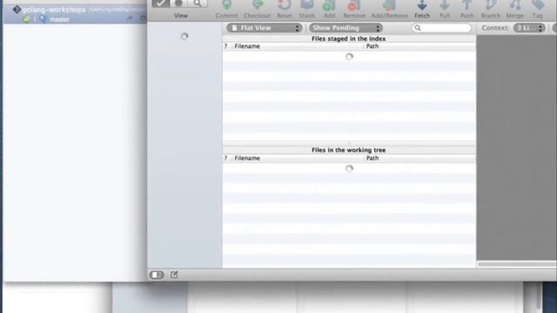The height and width of the screenshot is (313, 557).
Task: Click the green checkmark status icon under golang-workshops
Action: (x=26, y=19)
